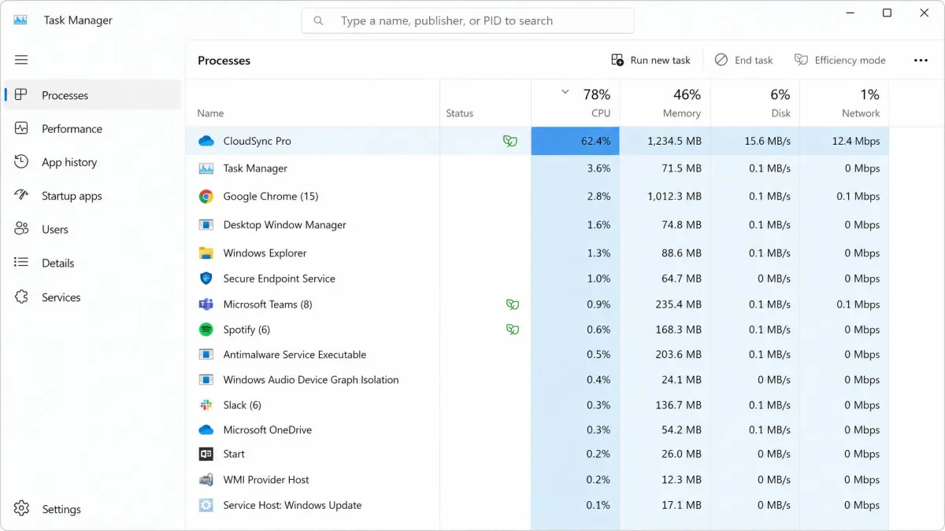Screen dimensions: 945x531
Task: Click the Antimalware Service Executable icon
Action: [206, 355]
